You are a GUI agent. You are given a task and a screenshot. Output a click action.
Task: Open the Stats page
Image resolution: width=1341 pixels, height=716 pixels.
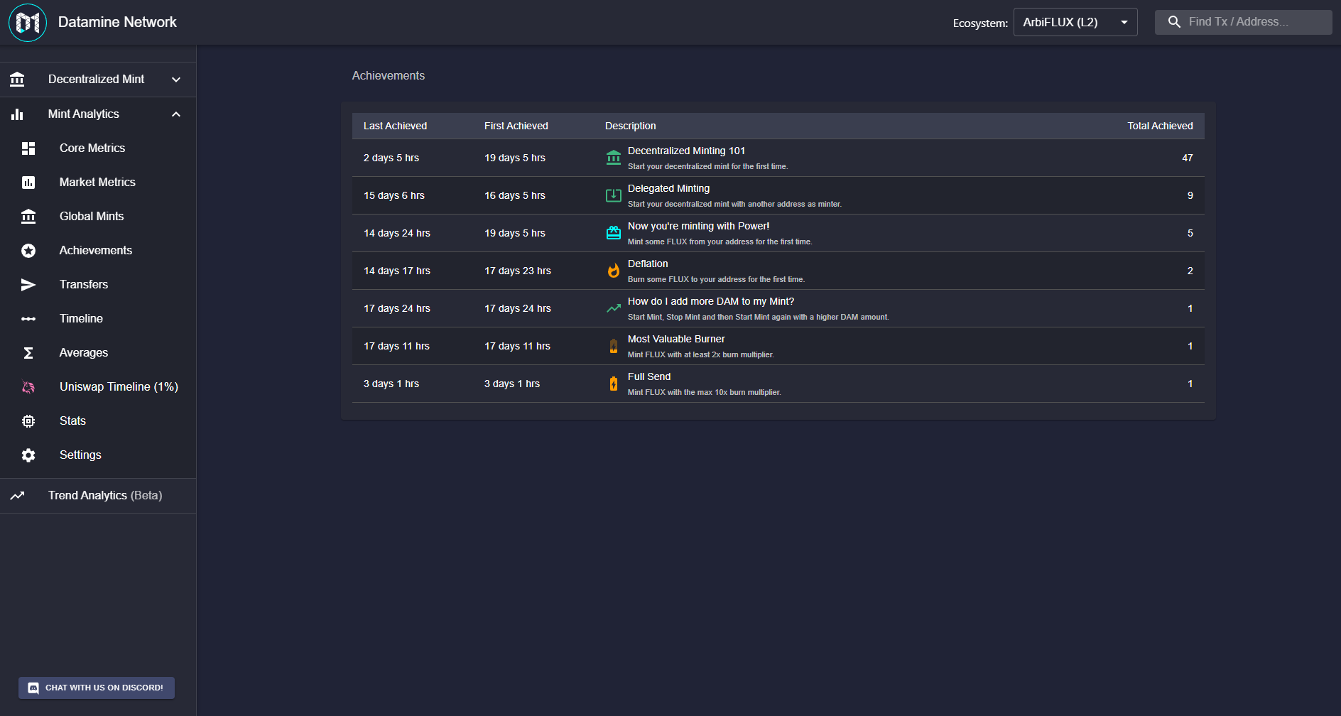click(x=98, y=421)
